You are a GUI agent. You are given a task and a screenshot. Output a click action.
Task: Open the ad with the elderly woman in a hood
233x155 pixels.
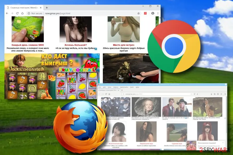(146, 107)
